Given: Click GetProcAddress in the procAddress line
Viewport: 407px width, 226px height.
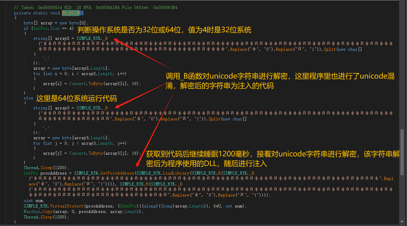Looking at the screenshot, I should coord(118,173).
